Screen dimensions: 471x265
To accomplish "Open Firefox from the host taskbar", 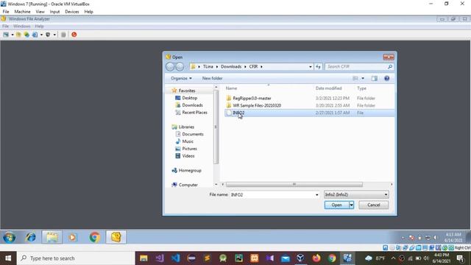I will [x=316, y=258].
